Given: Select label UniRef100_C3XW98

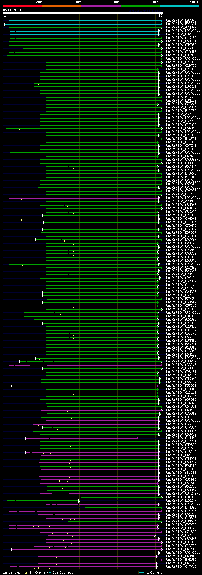Looking at the screenshot, I should 181,497.
